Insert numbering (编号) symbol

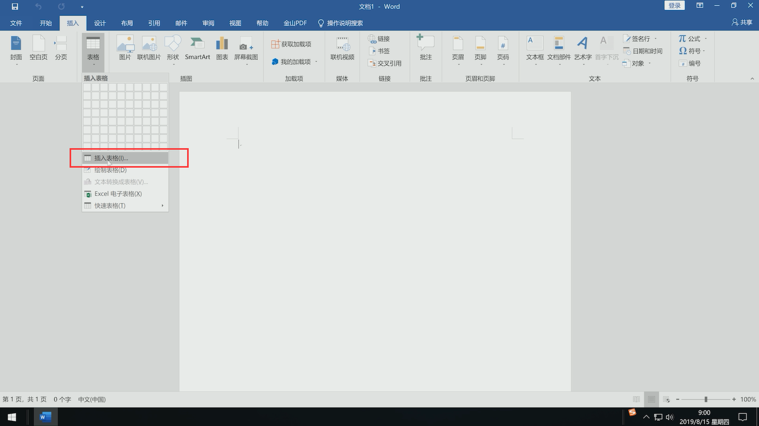[690, 63]
